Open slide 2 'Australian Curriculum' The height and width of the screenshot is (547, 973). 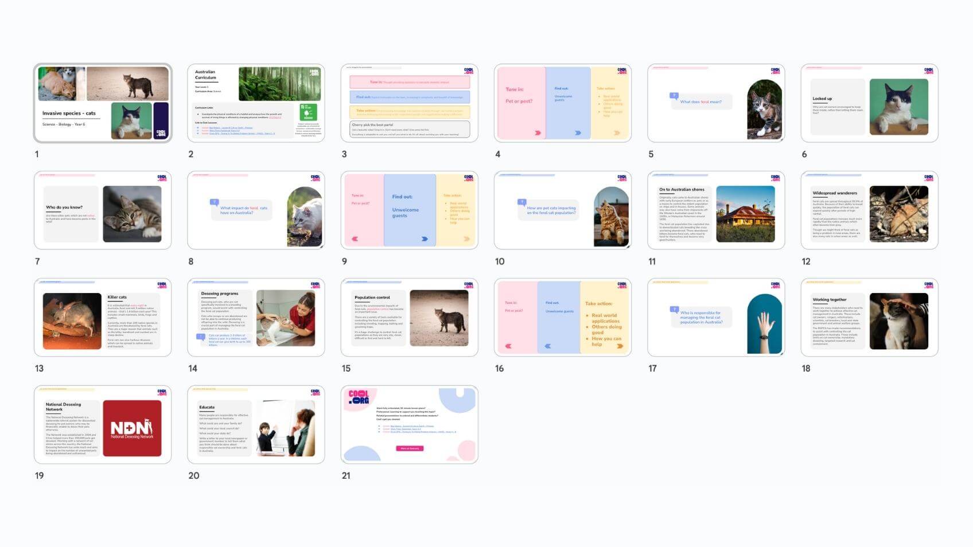click(256, 103)
